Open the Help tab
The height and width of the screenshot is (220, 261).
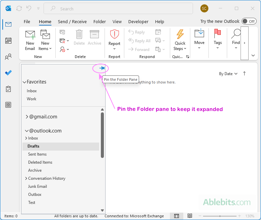(159, 22)
